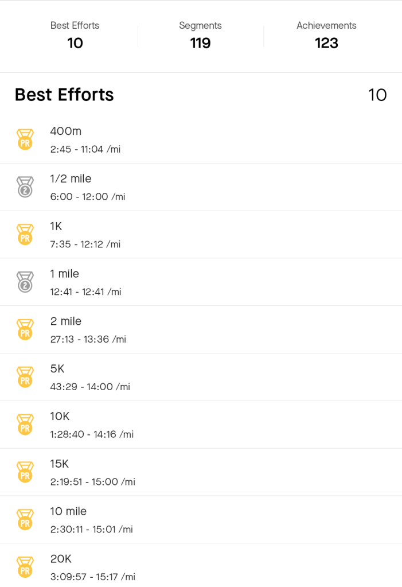This screenshot has width=402, height=587.
Task: Open the 400m best effort entry
Action: [201, 139]
